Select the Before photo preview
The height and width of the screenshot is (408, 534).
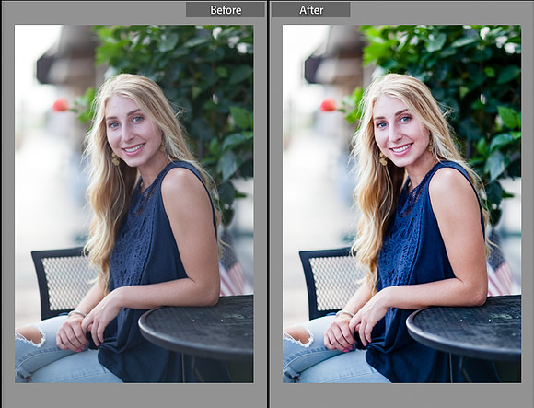point(134,204)
